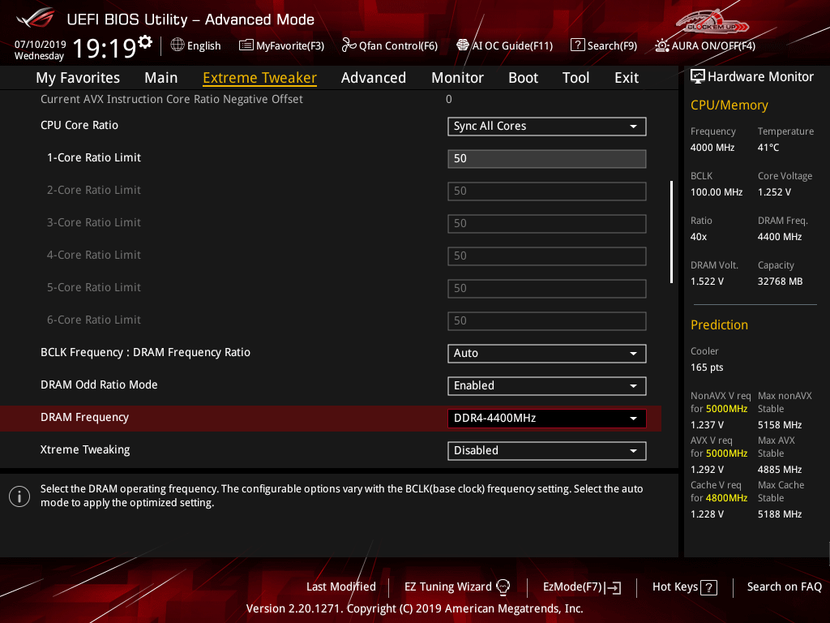Open the Search on FAQ link
Viewport: 830px width, 623px height.
pos(784,586)
